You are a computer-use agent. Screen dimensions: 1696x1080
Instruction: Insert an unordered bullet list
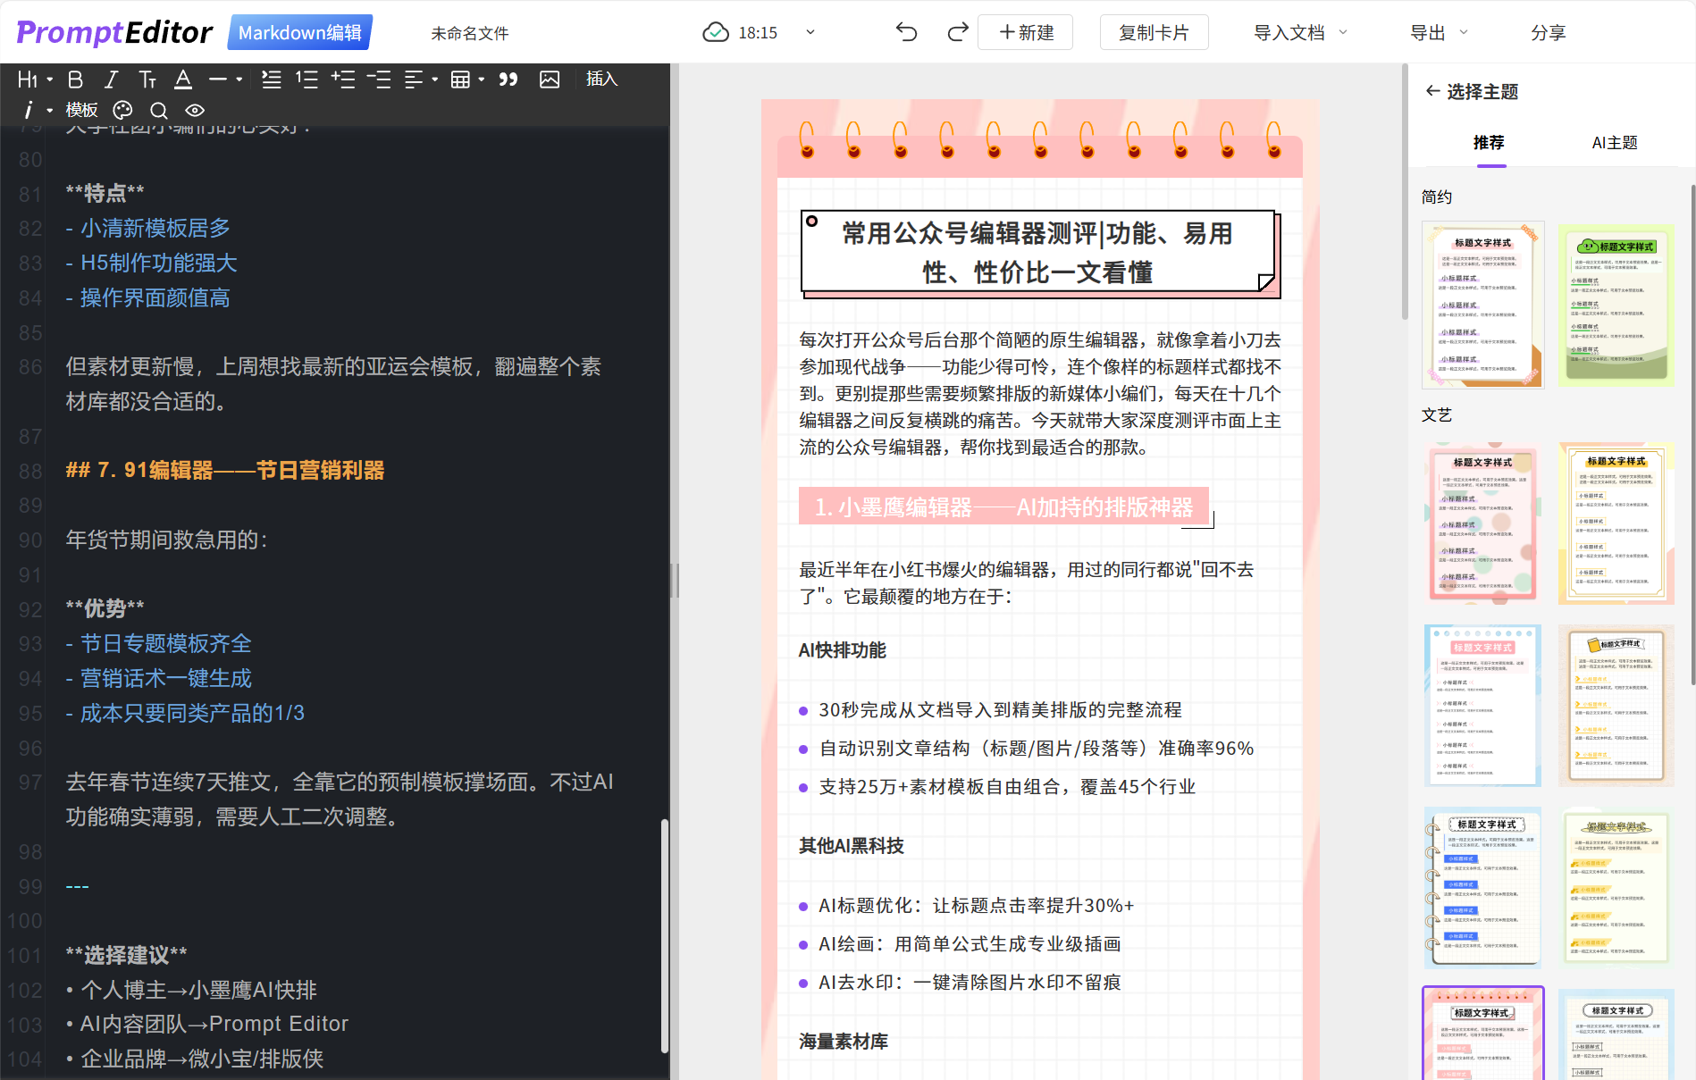[272, 80]
